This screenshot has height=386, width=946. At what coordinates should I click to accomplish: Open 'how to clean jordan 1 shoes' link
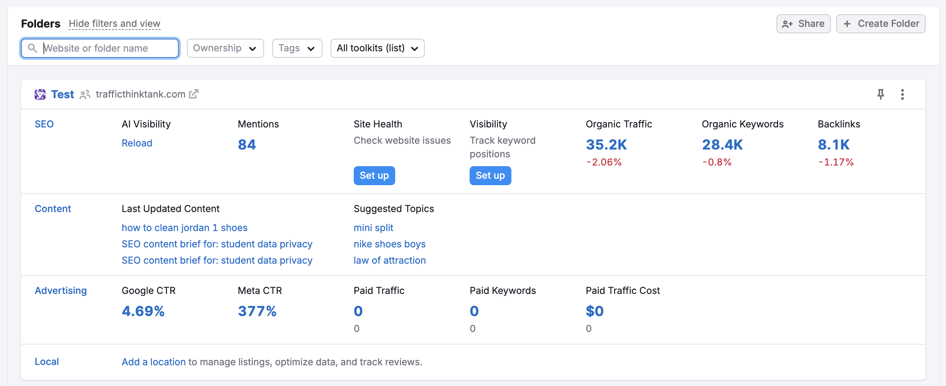(185, 228)
